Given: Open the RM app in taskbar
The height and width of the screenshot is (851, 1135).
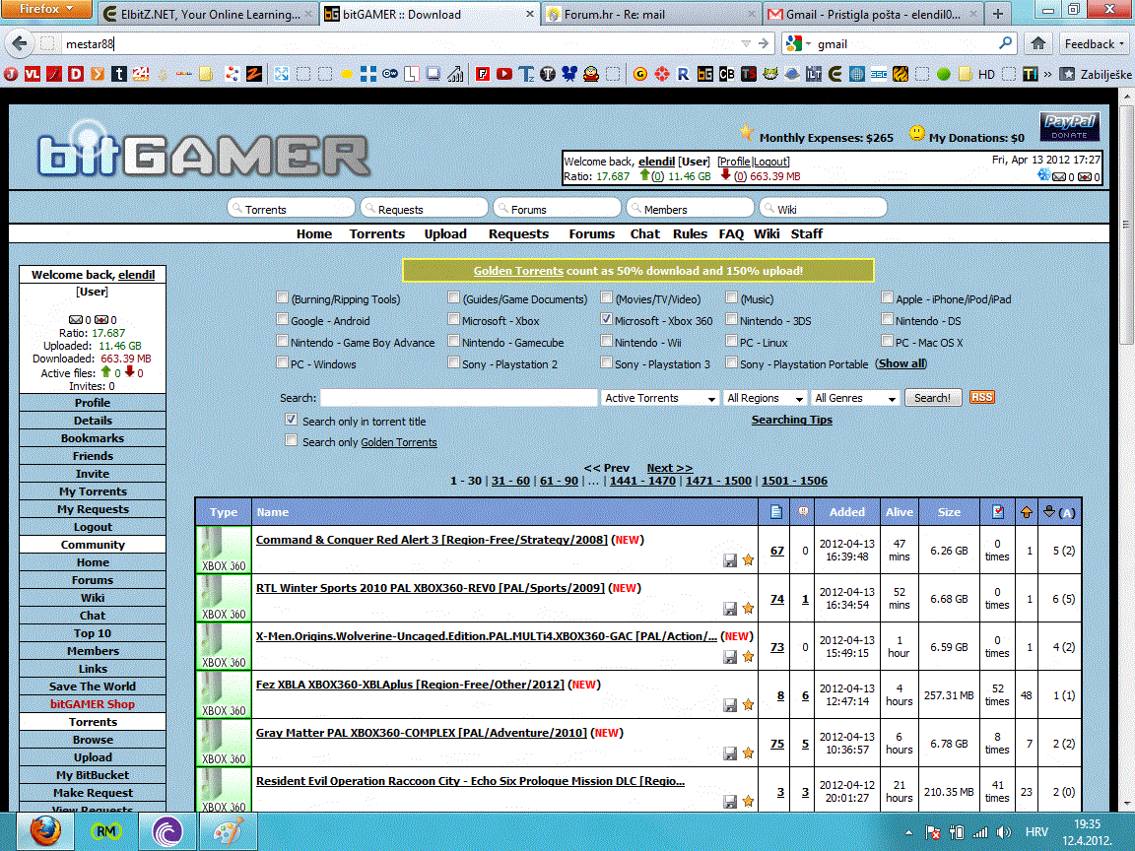Looking at the screenshot, I should tap(105, 831).
